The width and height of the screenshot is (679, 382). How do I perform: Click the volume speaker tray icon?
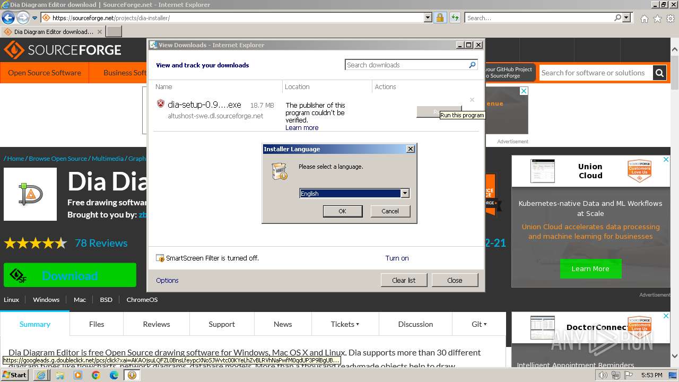[x=603, y=375]
